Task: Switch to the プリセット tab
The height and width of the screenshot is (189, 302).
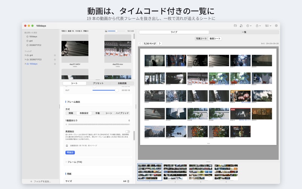Action: (98, 83)
